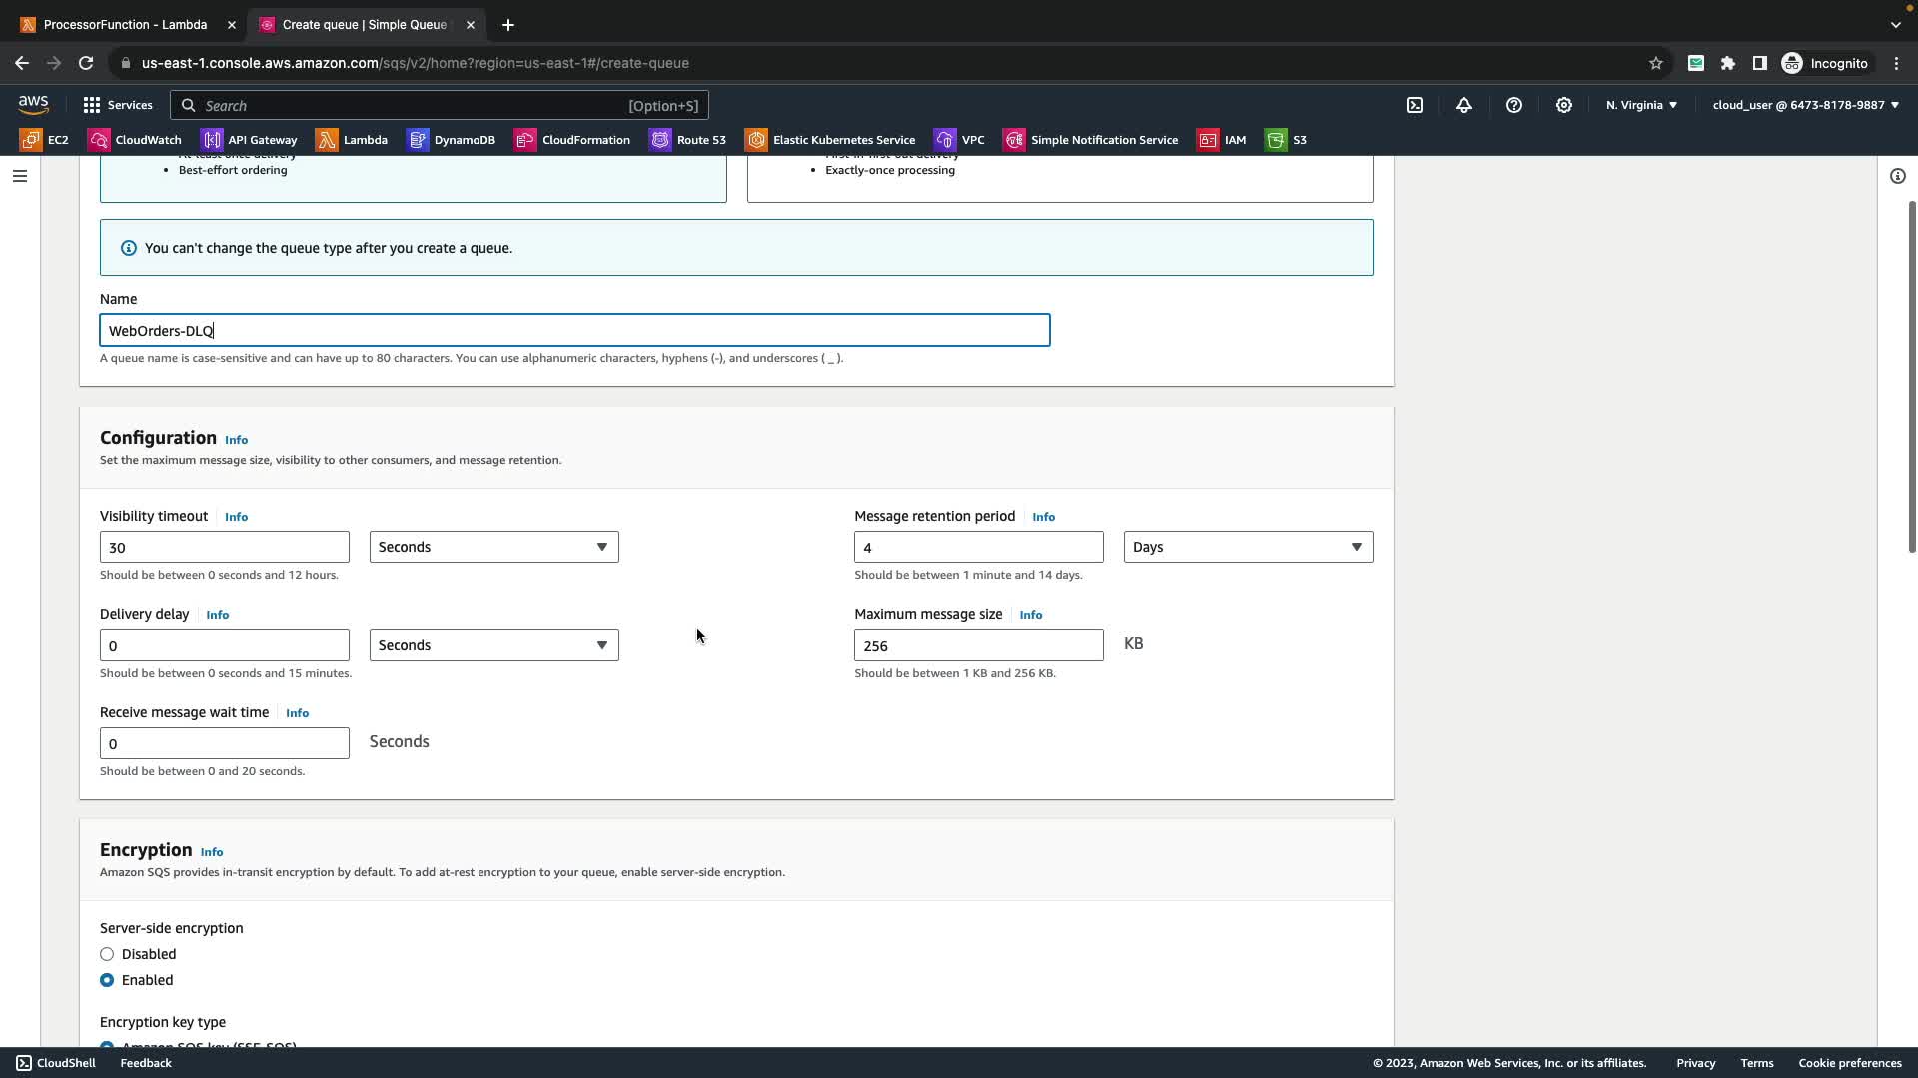Select Disabled server-side encryption
1918x1078 pixels.
coord(107,954)
